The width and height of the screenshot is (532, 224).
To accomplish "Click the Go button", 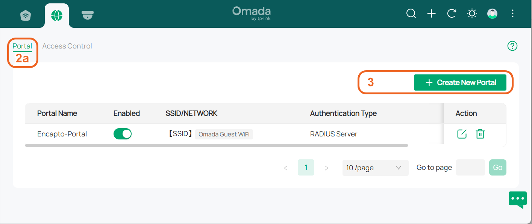I will (498, 168).
